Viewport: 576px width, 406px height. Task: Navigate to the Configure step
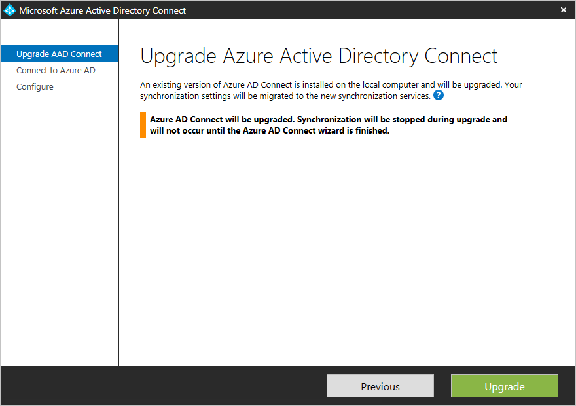tap(35, 86)
